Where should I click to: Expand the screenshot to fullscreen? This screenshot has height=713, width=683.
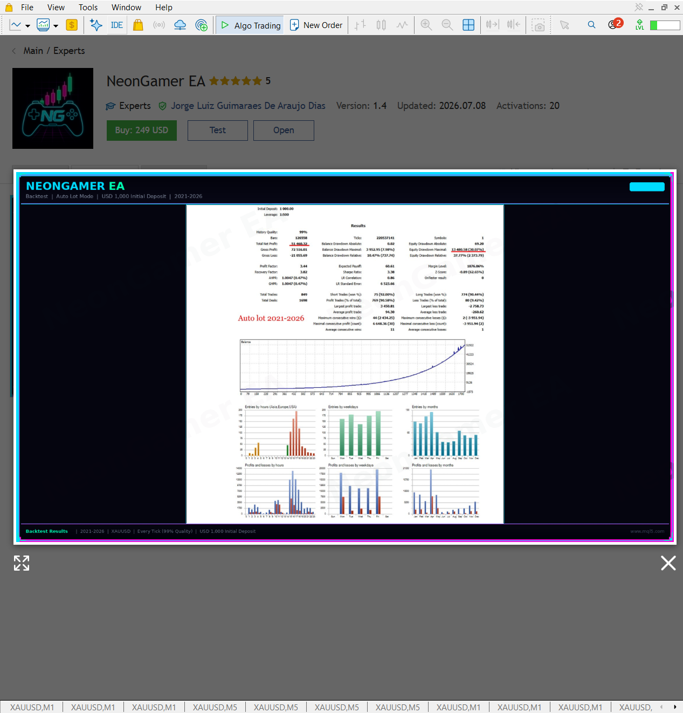pos(22,563)
